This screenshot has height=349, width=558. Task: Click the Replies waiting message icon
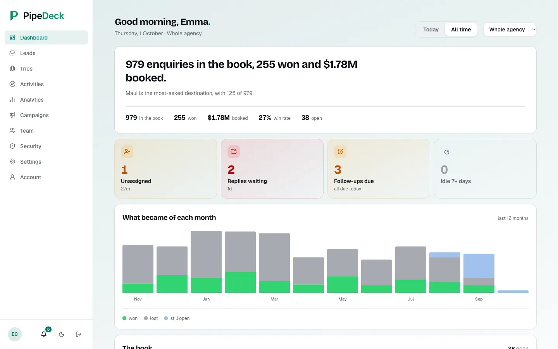pyautogui.click(x=234, y=152)
